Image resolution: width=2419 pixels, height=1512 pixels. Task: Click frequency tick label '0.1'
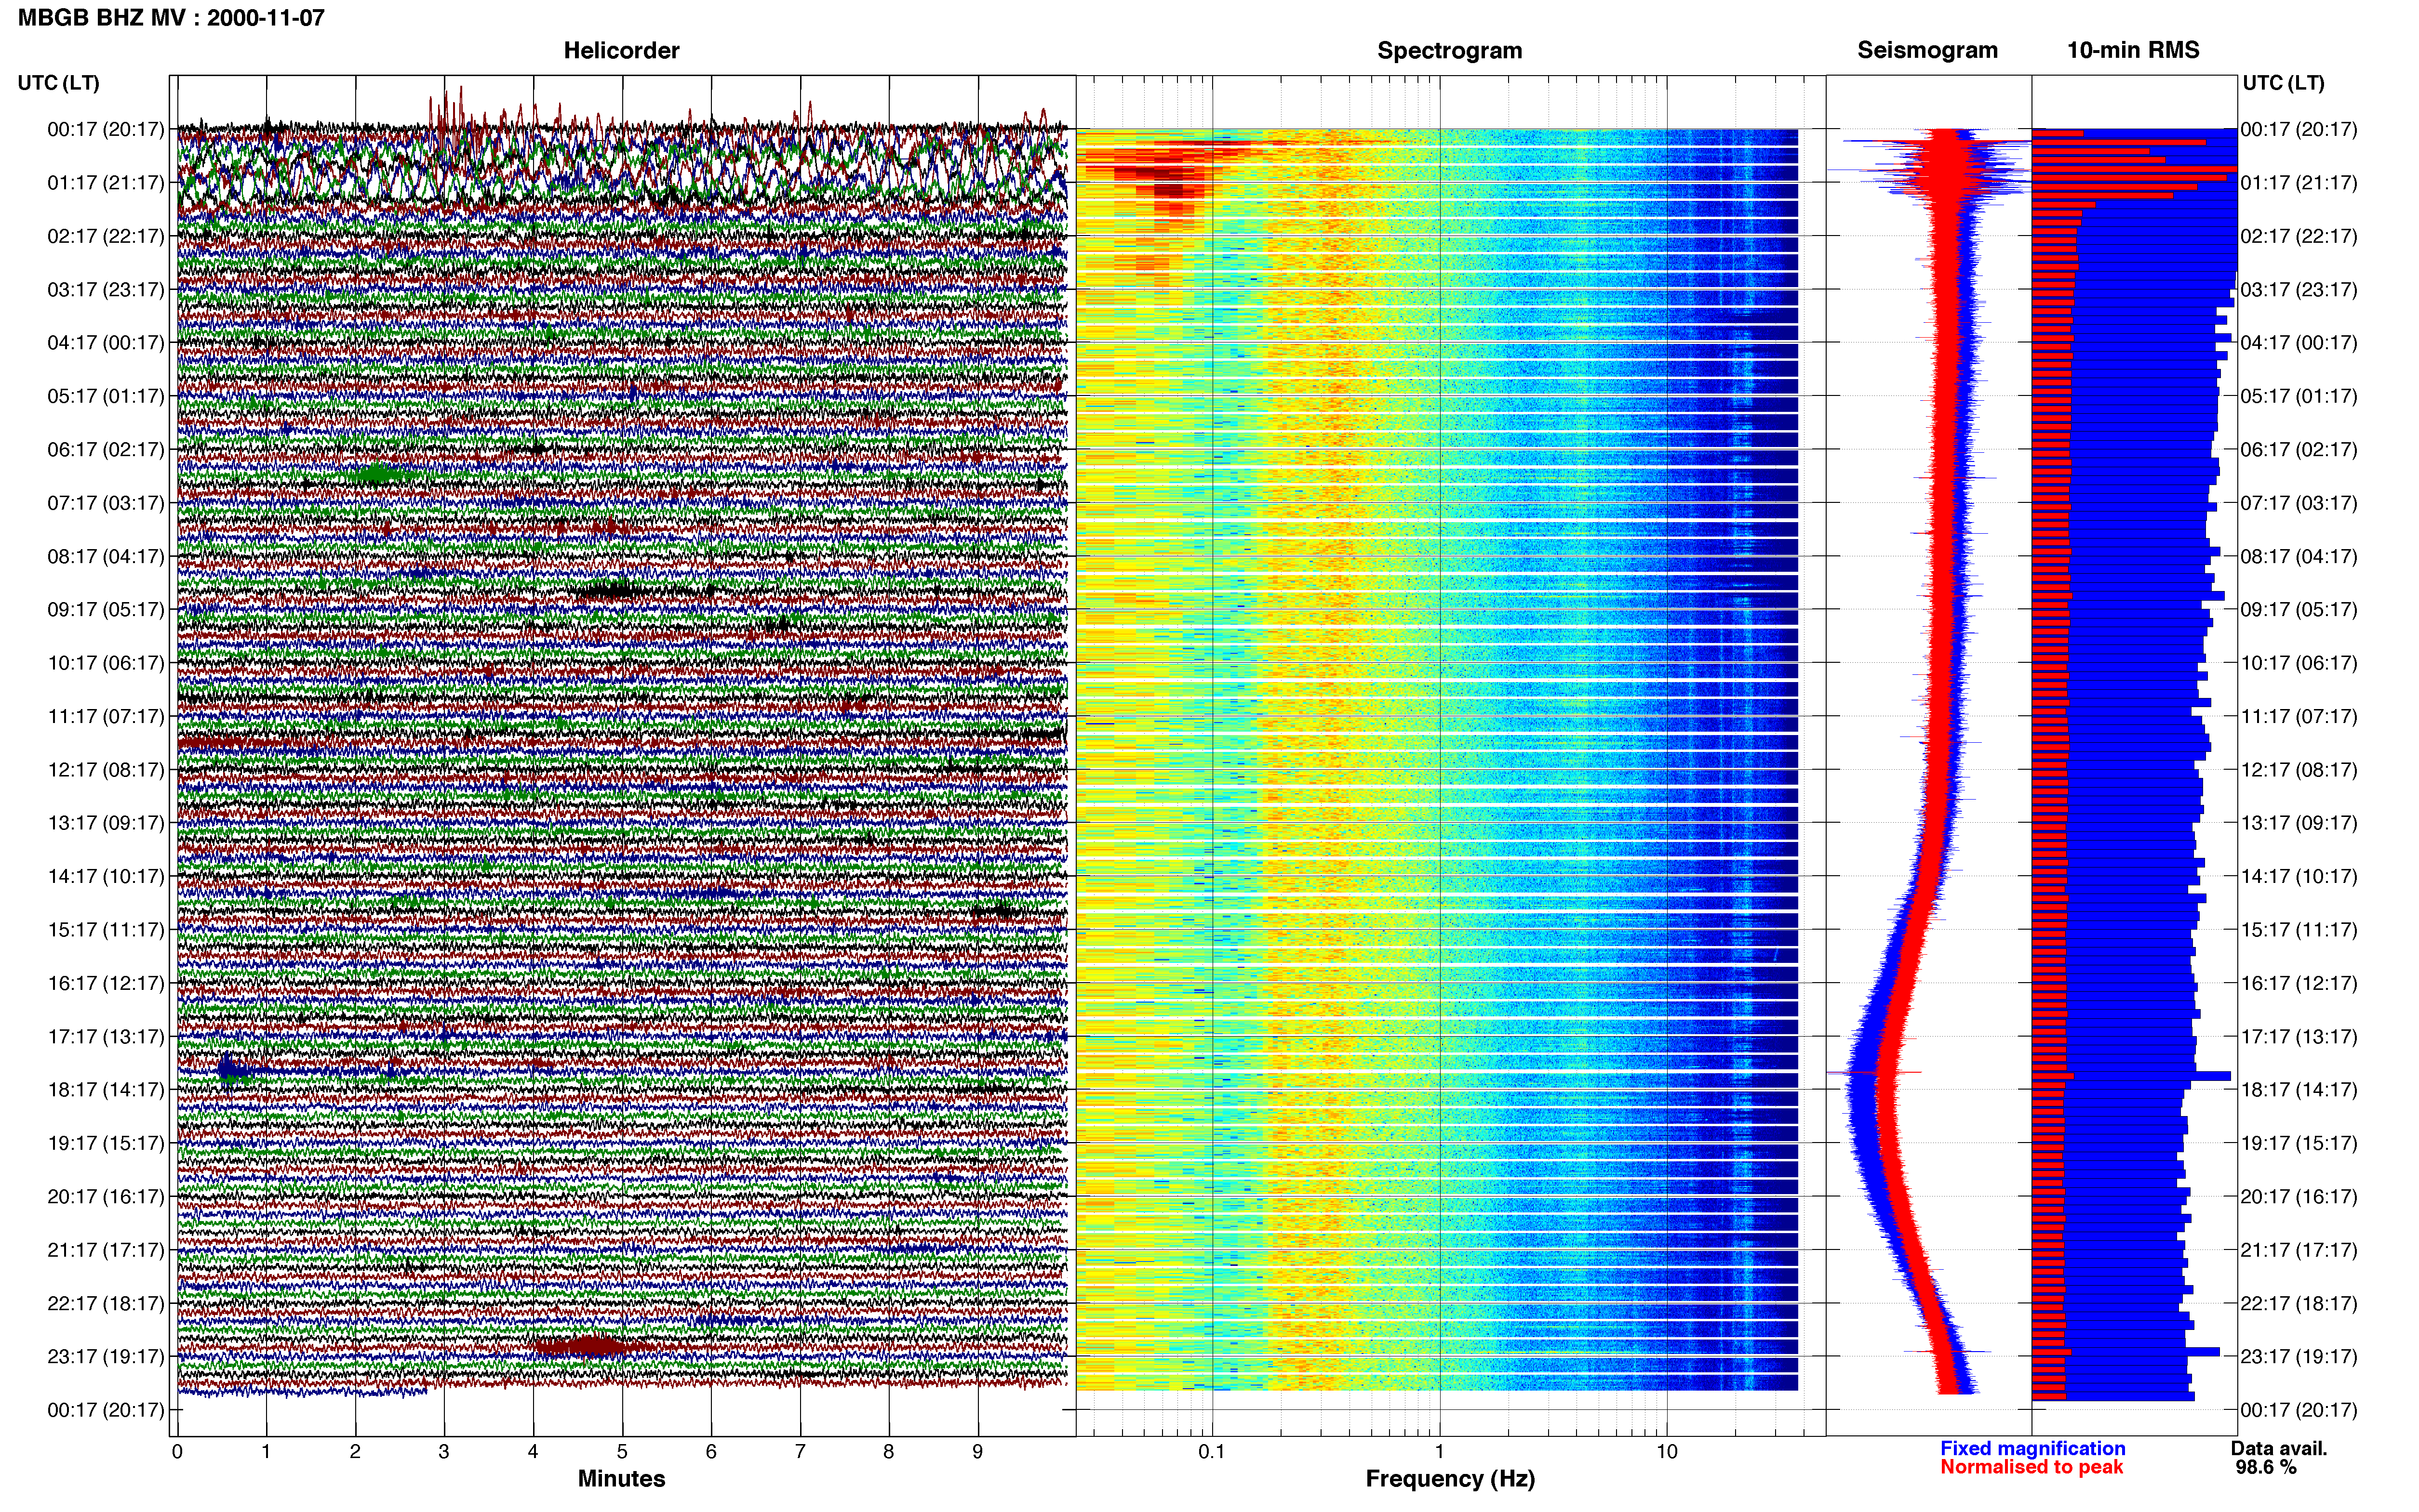pos(1212,1452)
